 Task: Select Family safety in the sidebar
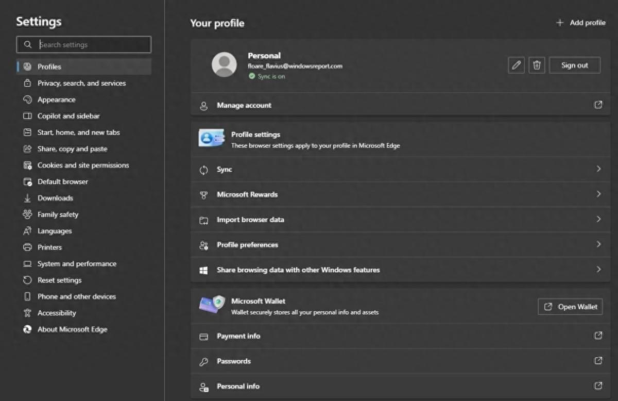coord(84,214)
